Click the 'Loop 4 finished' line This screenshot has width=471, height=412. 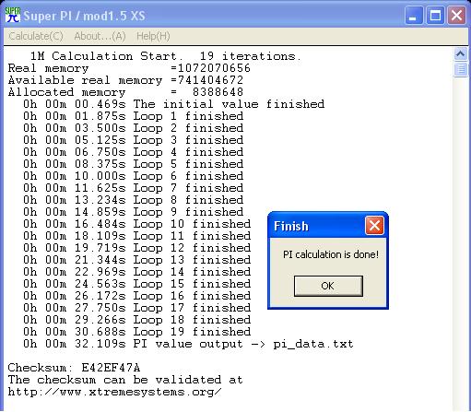tap(134, 152)
